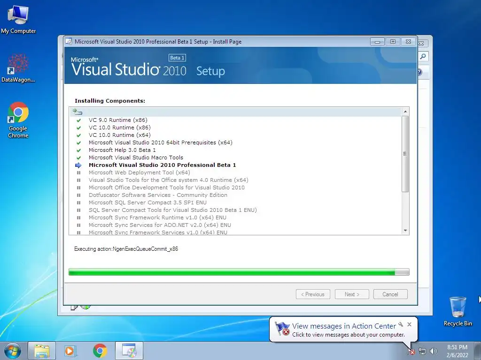Click the checkmark beside VC 10.0 Runtime (x64)
The width and height of the screenshot is (481, 360).
click(78, 135)
